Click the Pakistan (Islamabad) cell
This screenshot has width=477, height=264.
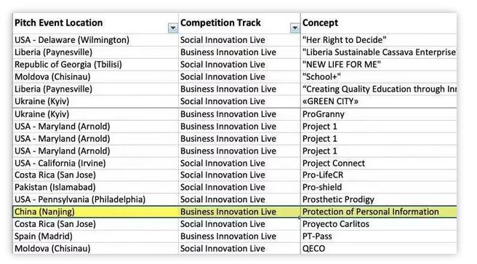click(x=95, y=187)
